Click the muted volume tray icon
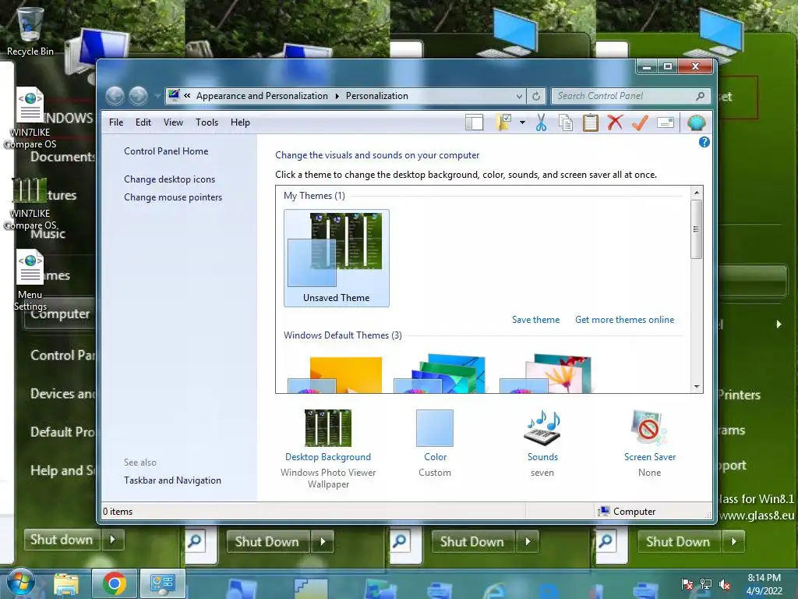 (x=724, y=584)
